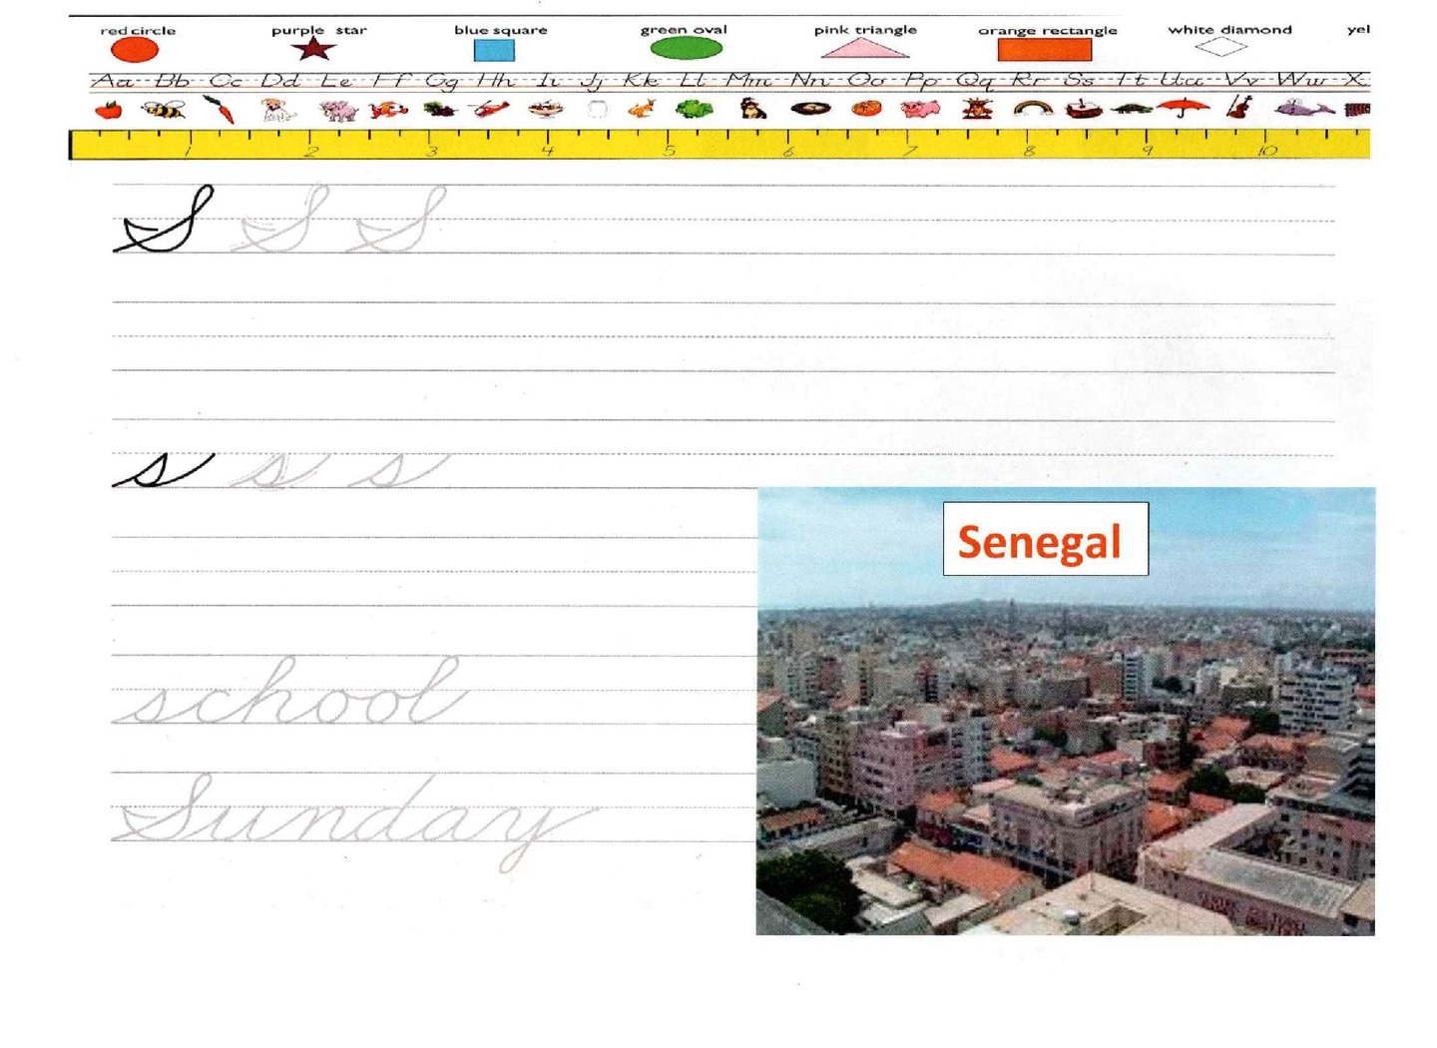Click the monkey picture under Mm
Screen dimensions: 1437x1048
coord(753,108)
